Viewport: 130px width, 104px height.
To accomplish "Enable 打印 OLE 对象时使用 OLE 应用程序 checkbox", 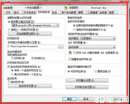I will tap(74, 53).
